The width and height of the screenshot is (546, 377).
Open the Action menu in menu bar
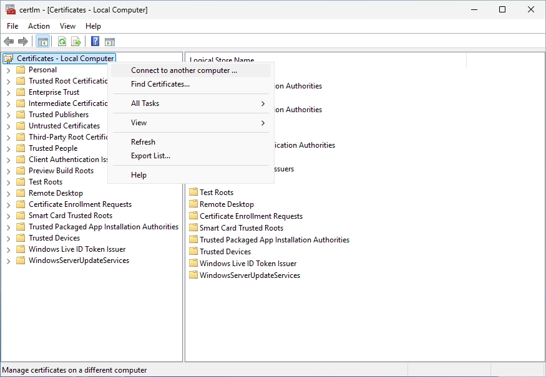(x=39, y=26)
